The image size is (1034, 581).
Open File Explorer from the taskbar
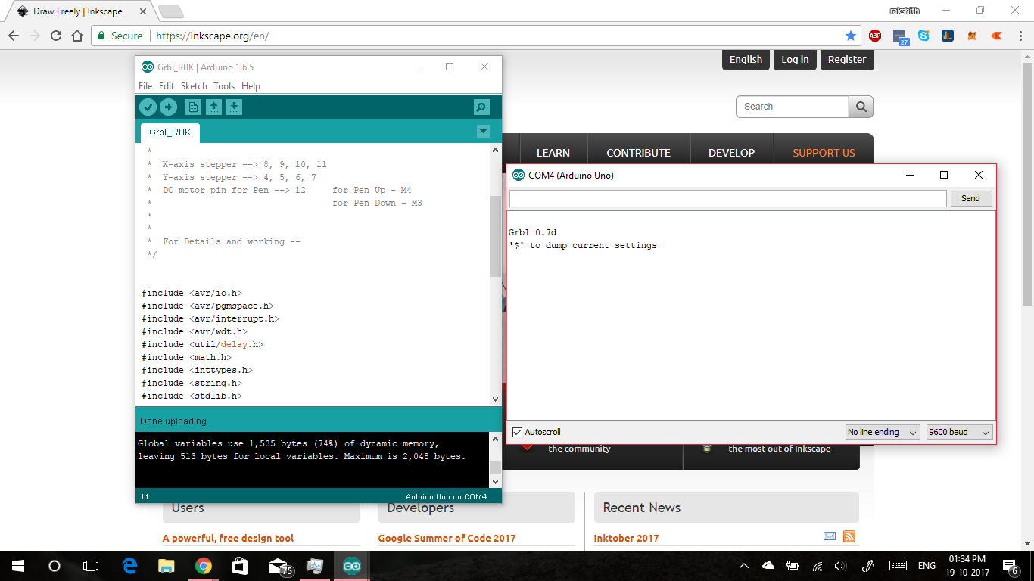167,566
